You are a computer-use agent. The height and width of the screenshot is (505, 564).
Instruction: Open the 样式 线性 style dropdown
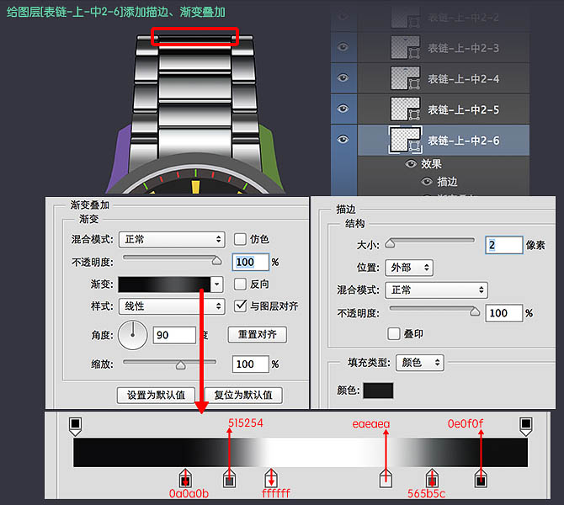click(172, 306)
